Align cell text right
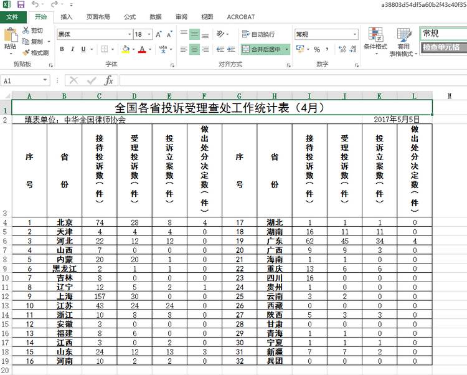 tap(205, 49)
